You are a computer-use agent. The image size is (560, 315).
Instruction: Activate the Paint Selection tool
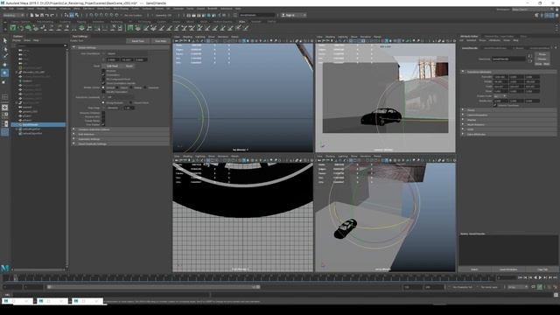click(x=4, y=56)
